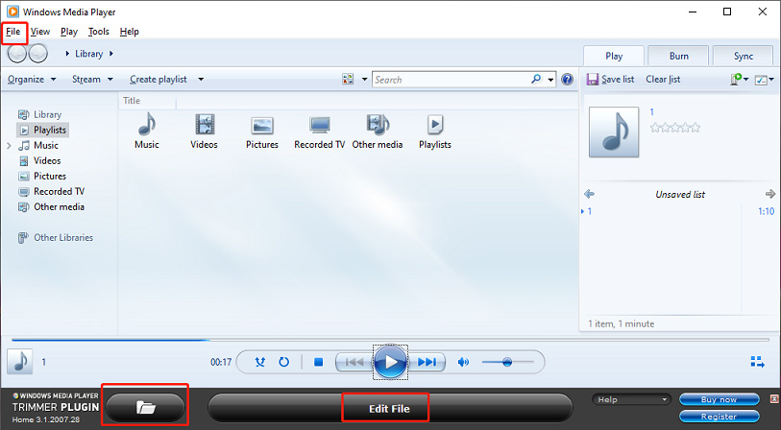Skip to the next track
The height and width of the screenshot is (430, 781).
coord(427,362)
